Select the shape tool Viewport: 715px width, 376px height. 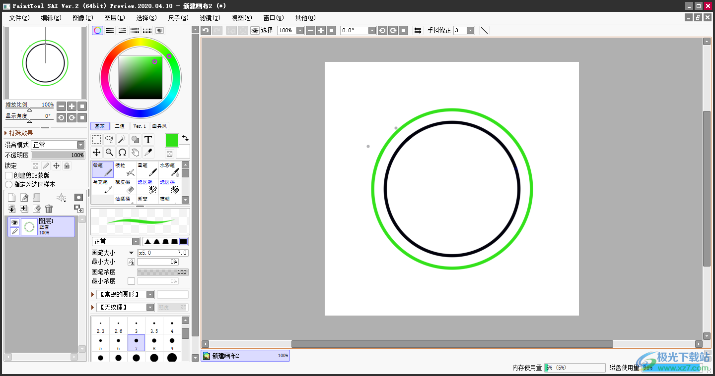(135, 140)
